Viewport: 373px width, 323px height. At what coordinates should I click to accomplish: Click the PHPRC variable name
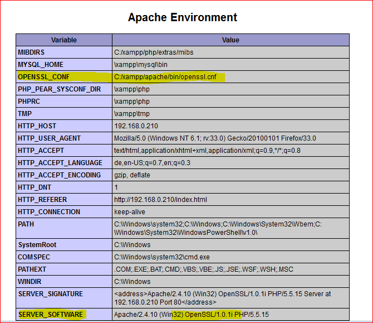(29, 102)
